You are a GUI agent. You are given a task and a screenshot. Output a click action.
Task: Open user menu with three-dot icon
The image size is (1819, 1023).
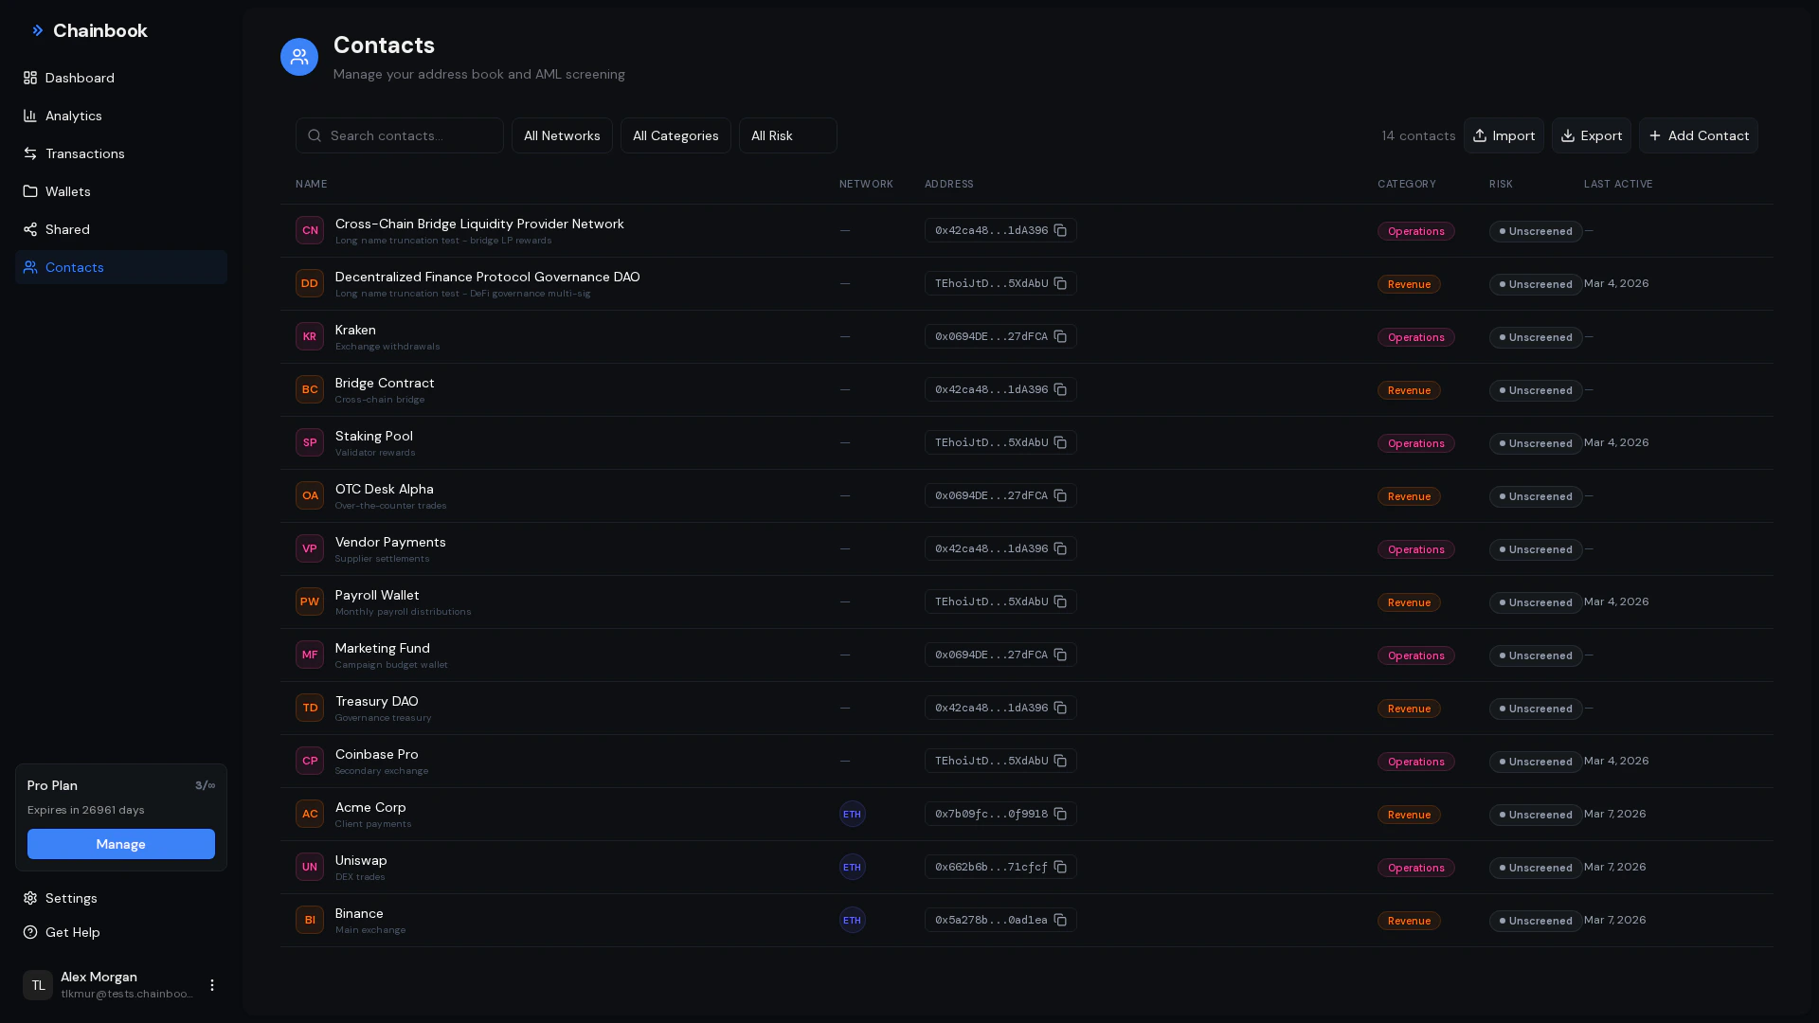pos(212,985)
